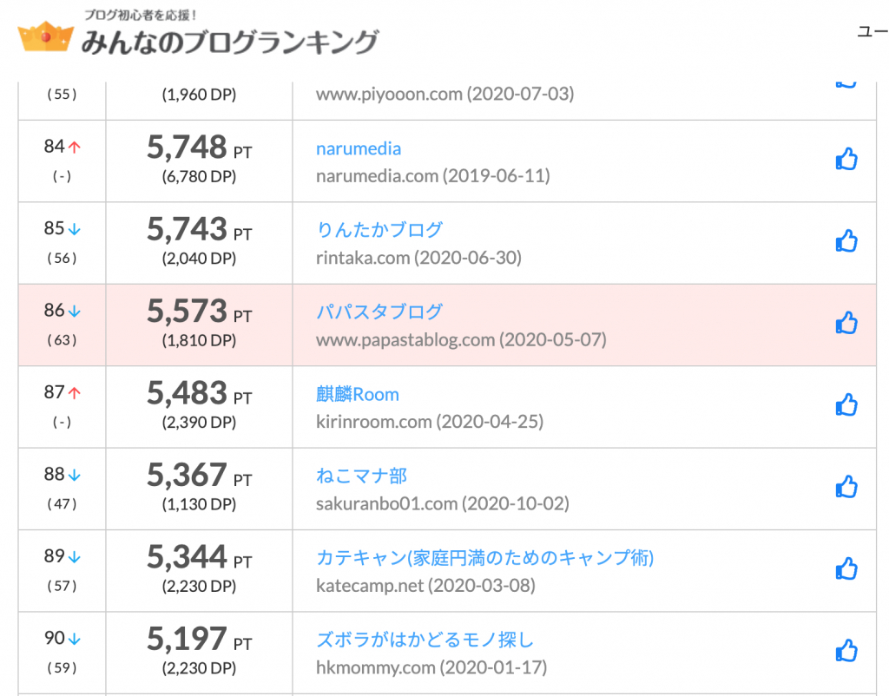Go to the ねこマナ部 blog

coord(361,476)
